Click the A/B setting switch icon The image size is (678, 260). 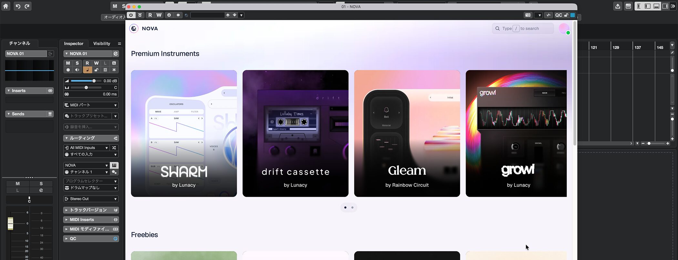169,15
